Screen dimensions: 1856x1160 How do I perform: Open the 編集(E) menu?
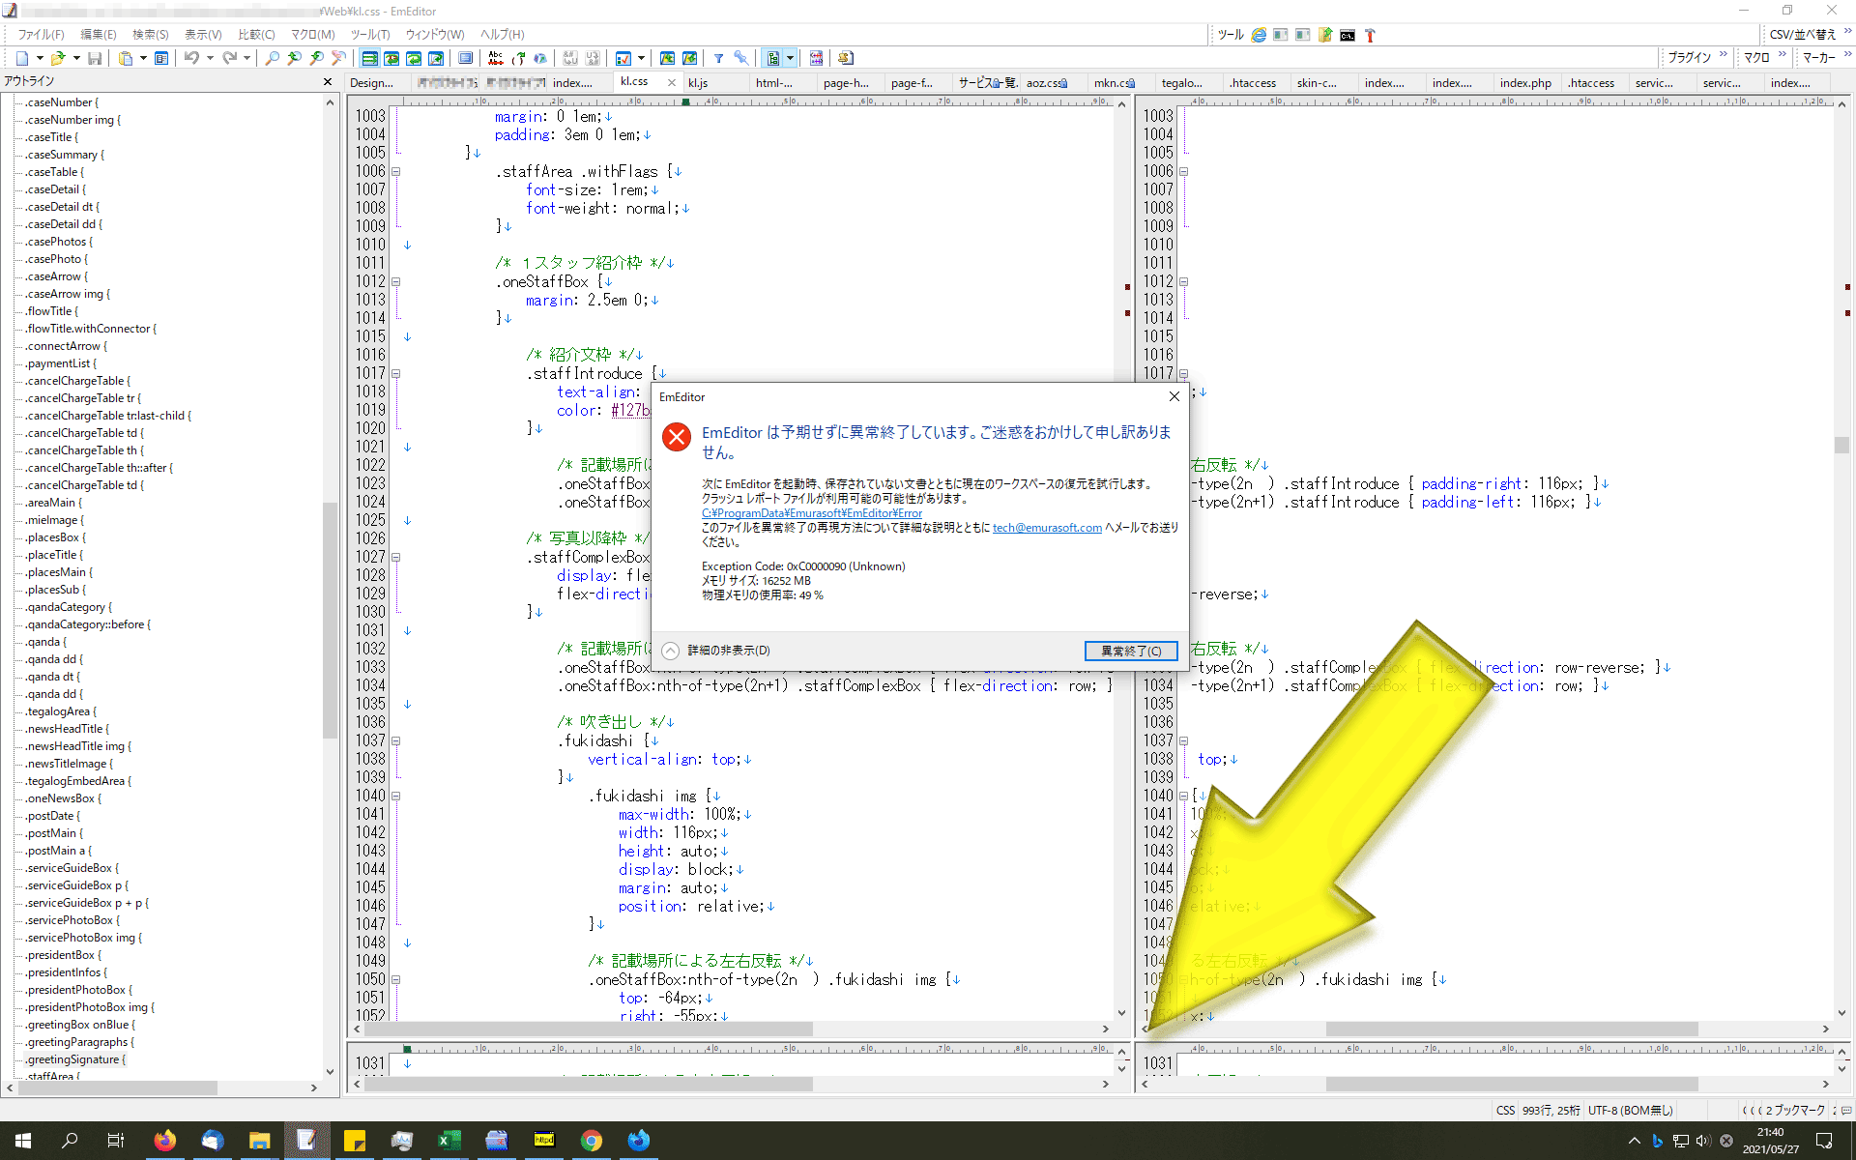click(x=98, y=34)
